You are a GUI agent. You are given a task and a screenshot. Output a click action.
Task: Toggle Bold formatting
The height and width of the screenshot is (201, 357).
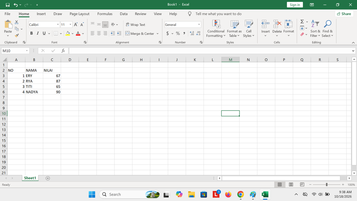(x=31, y=33)
